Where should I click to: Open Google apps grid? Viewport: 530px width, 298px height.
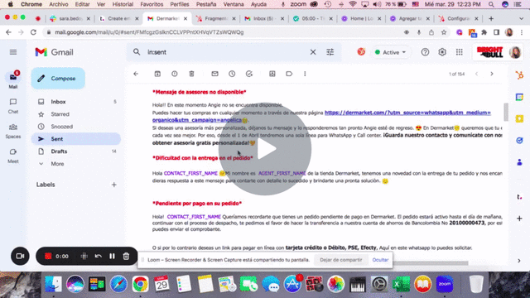pyautogui.click(x=460, y=52)
